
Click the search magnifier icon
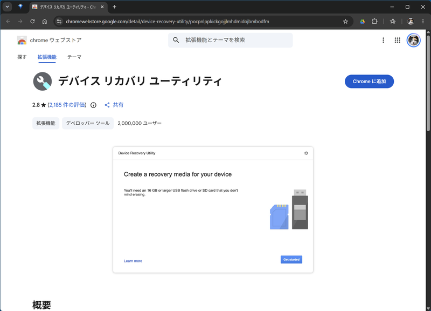point(176,40)
